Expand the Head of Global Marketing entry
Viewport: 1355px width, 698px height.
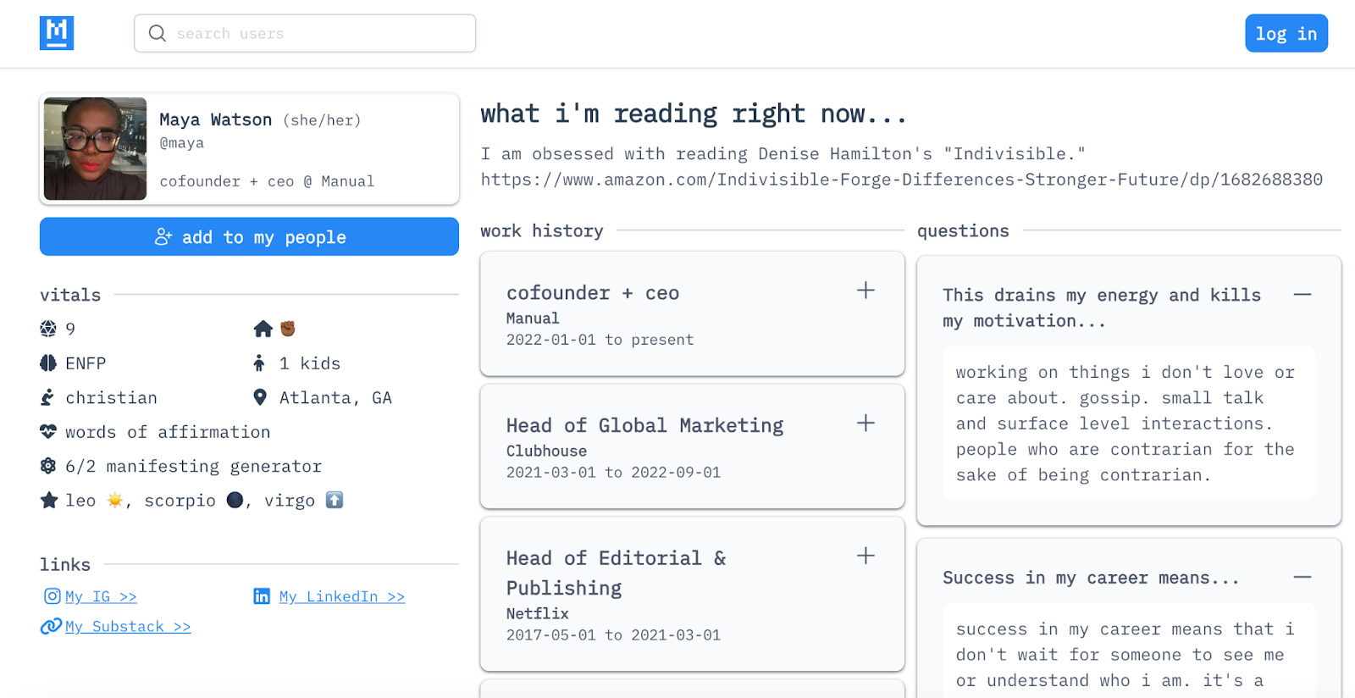(x=866, y=423)
